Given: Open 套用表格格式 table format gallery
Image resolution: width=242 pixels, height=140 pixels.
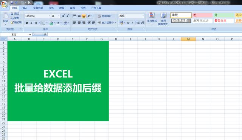Looking at the screenshot, I should (x=163, y=19).
